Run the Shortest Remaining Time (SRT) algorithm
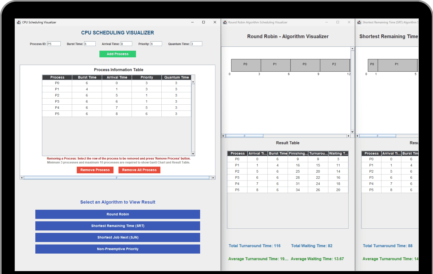 (x=117, y=226)
